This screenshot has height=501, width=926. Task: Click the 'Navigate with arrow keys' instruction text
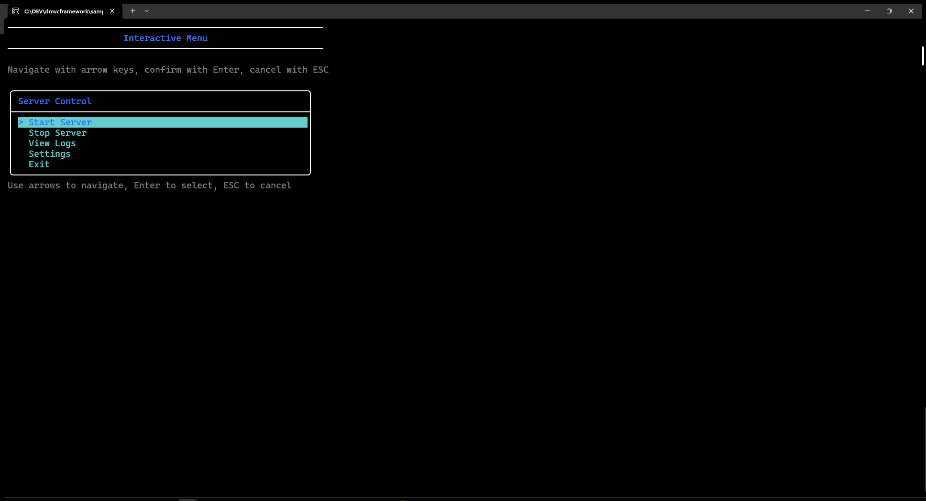[168, 70]
